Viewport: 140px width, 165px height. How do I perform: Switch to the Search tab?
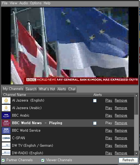tap(31, 89)
